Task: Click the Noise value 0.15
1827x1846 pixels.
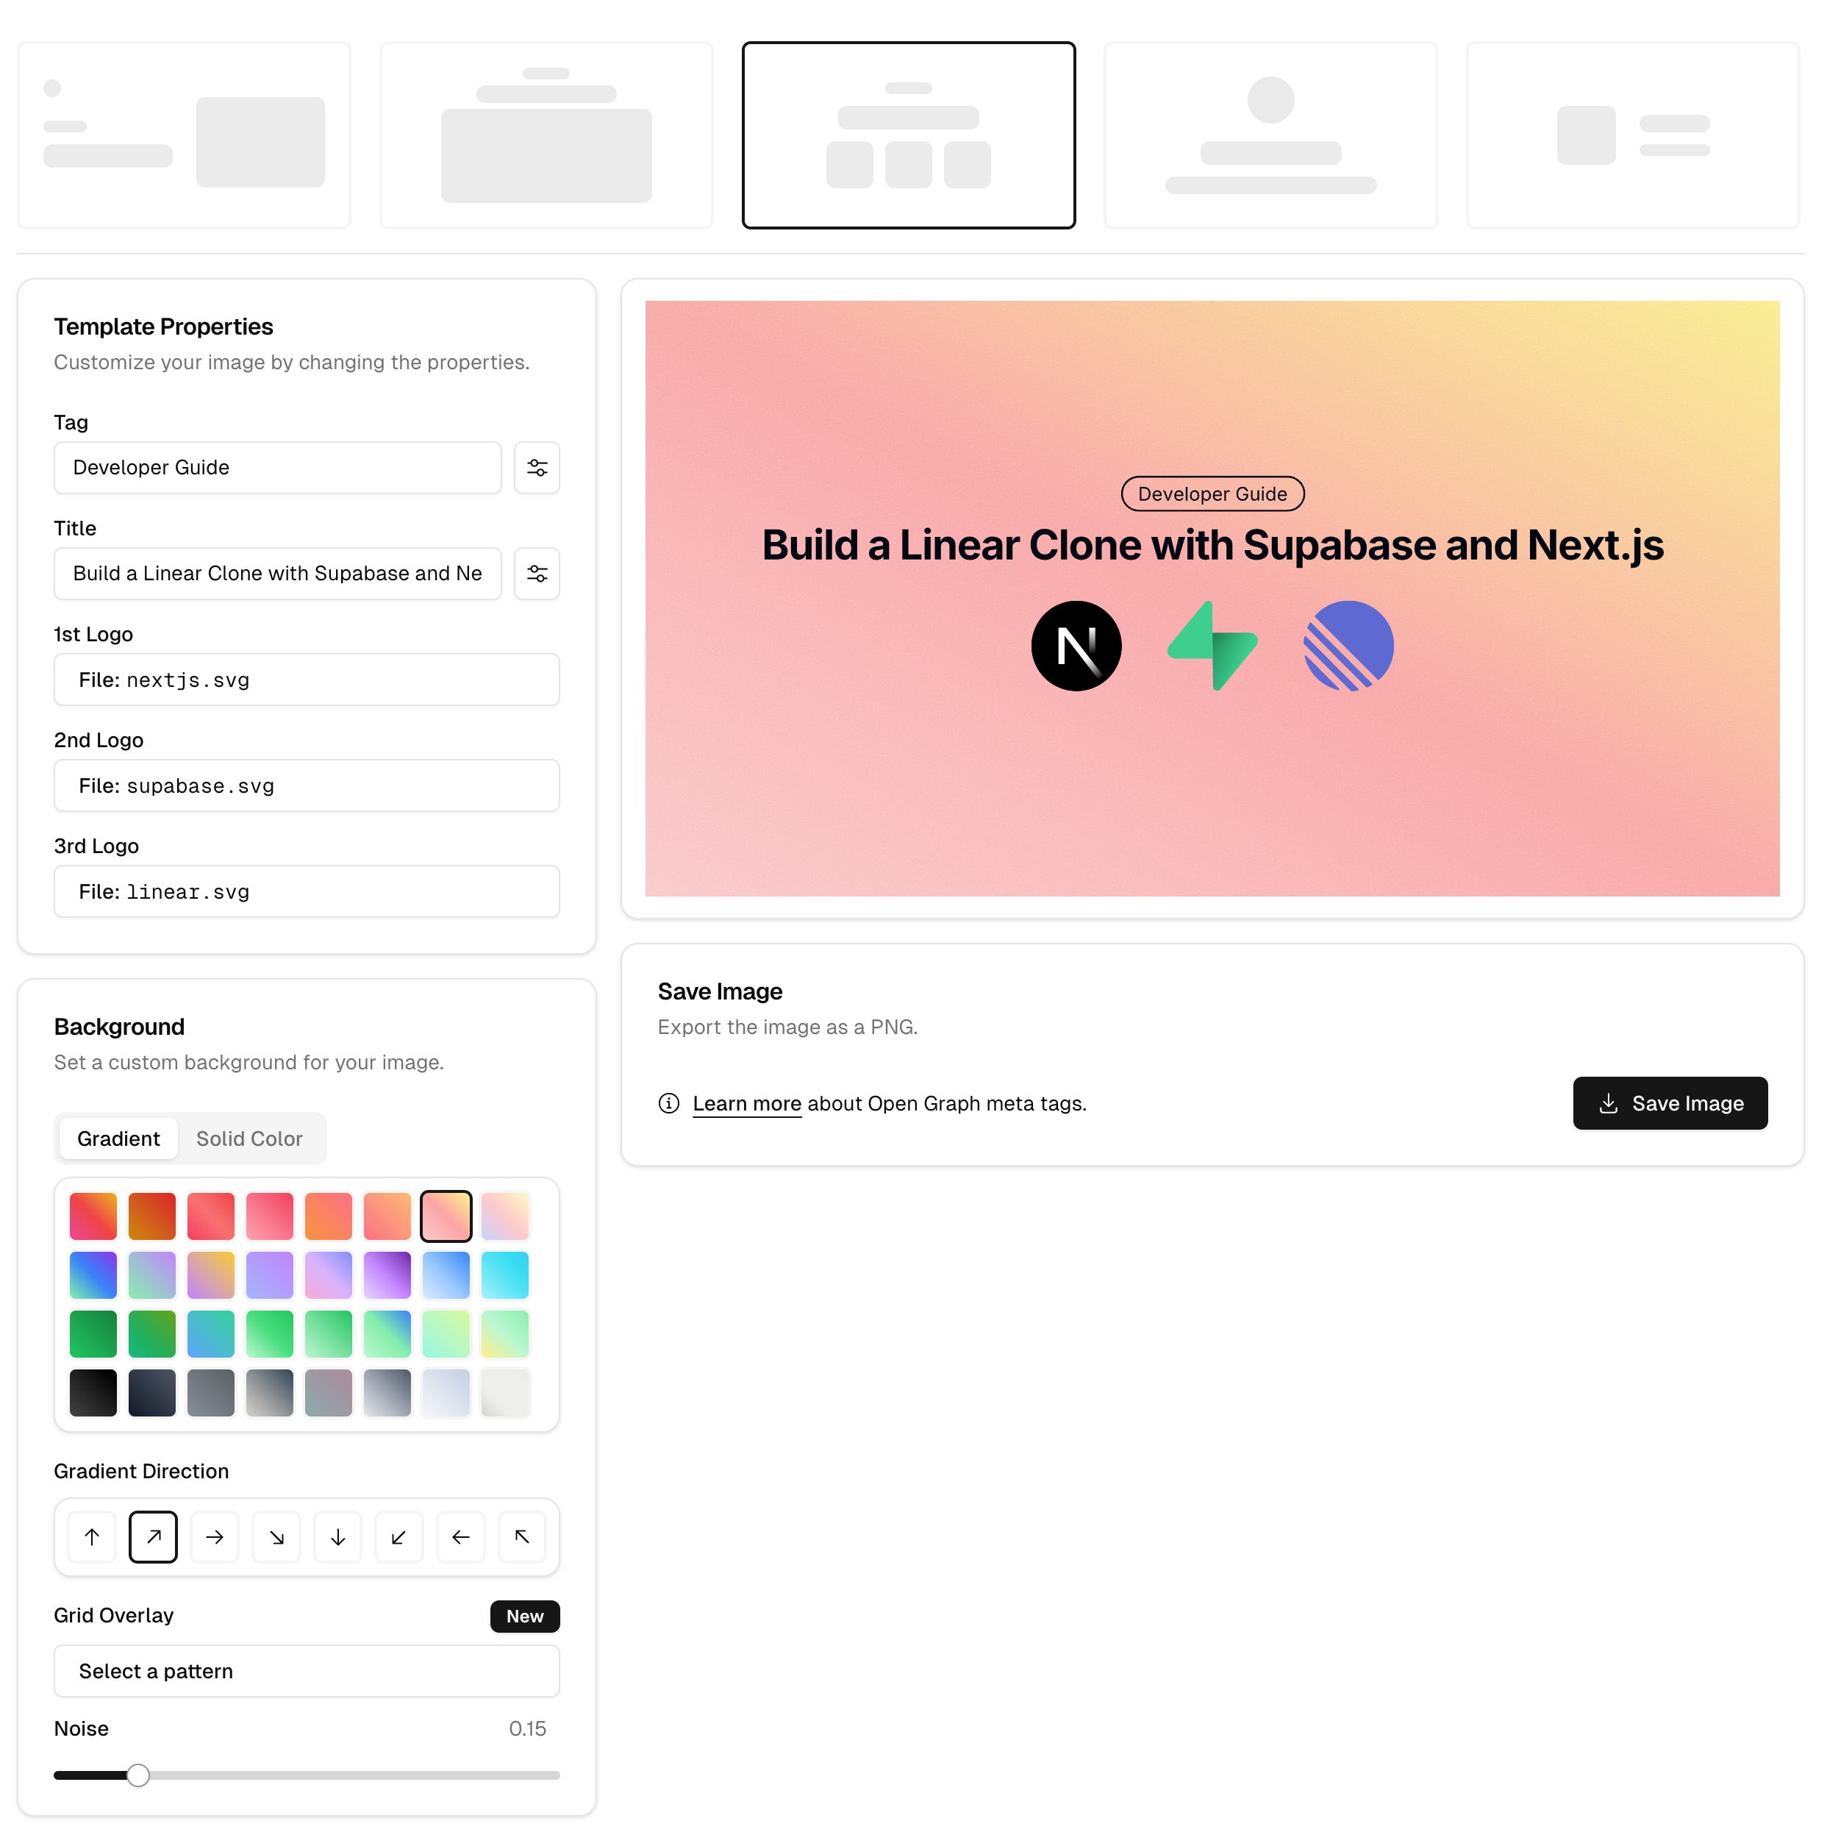Action: (x=527, y=1728)
